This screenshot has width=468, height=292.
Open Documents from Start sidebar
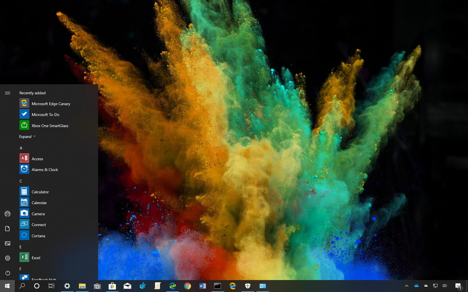(x=8, y=229)
